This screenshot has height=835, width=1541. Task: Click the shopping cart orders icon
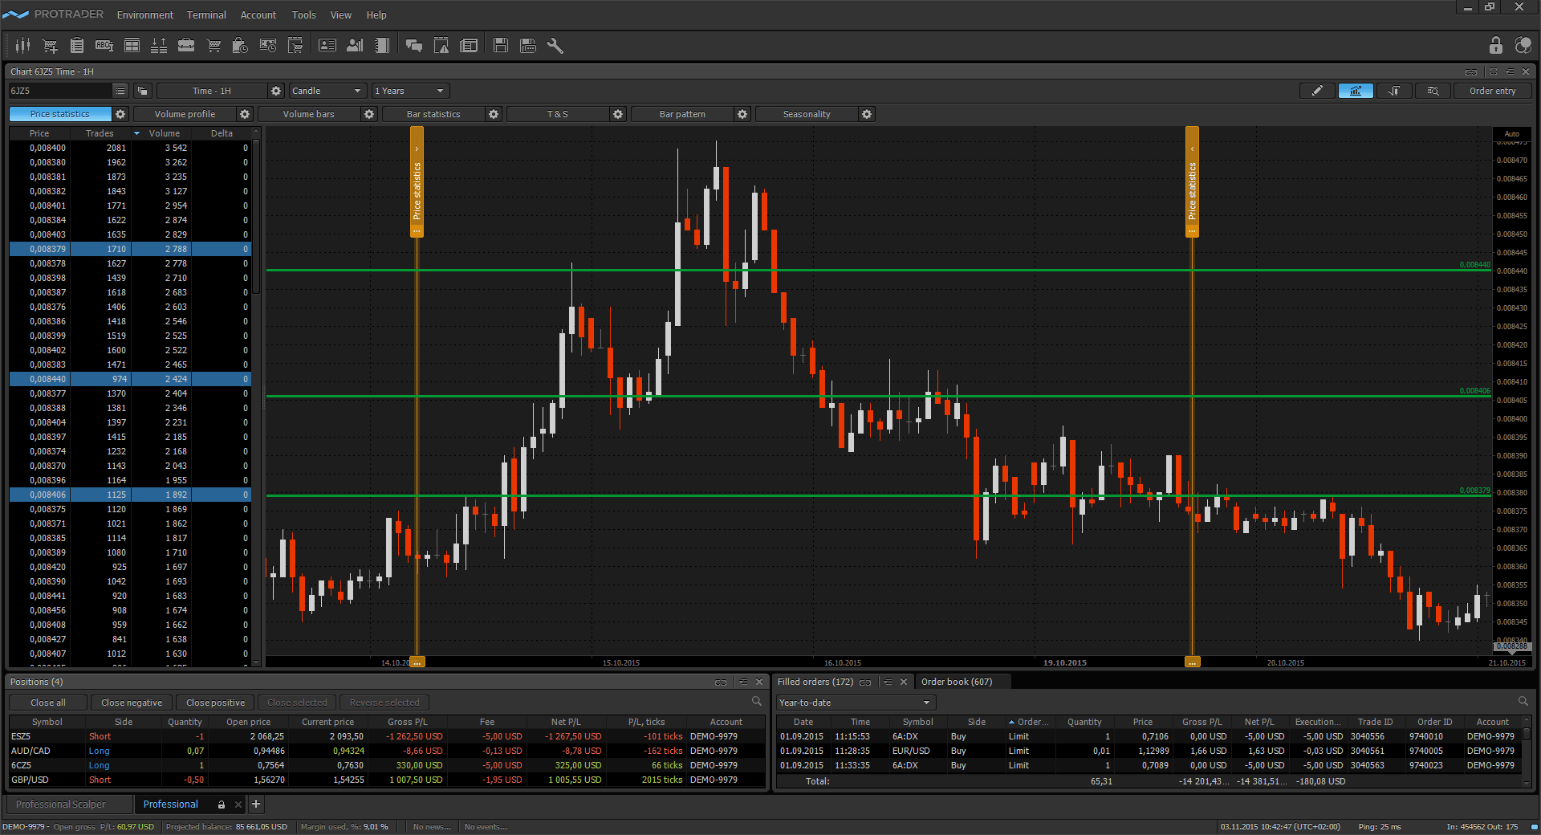click(213, 46)
